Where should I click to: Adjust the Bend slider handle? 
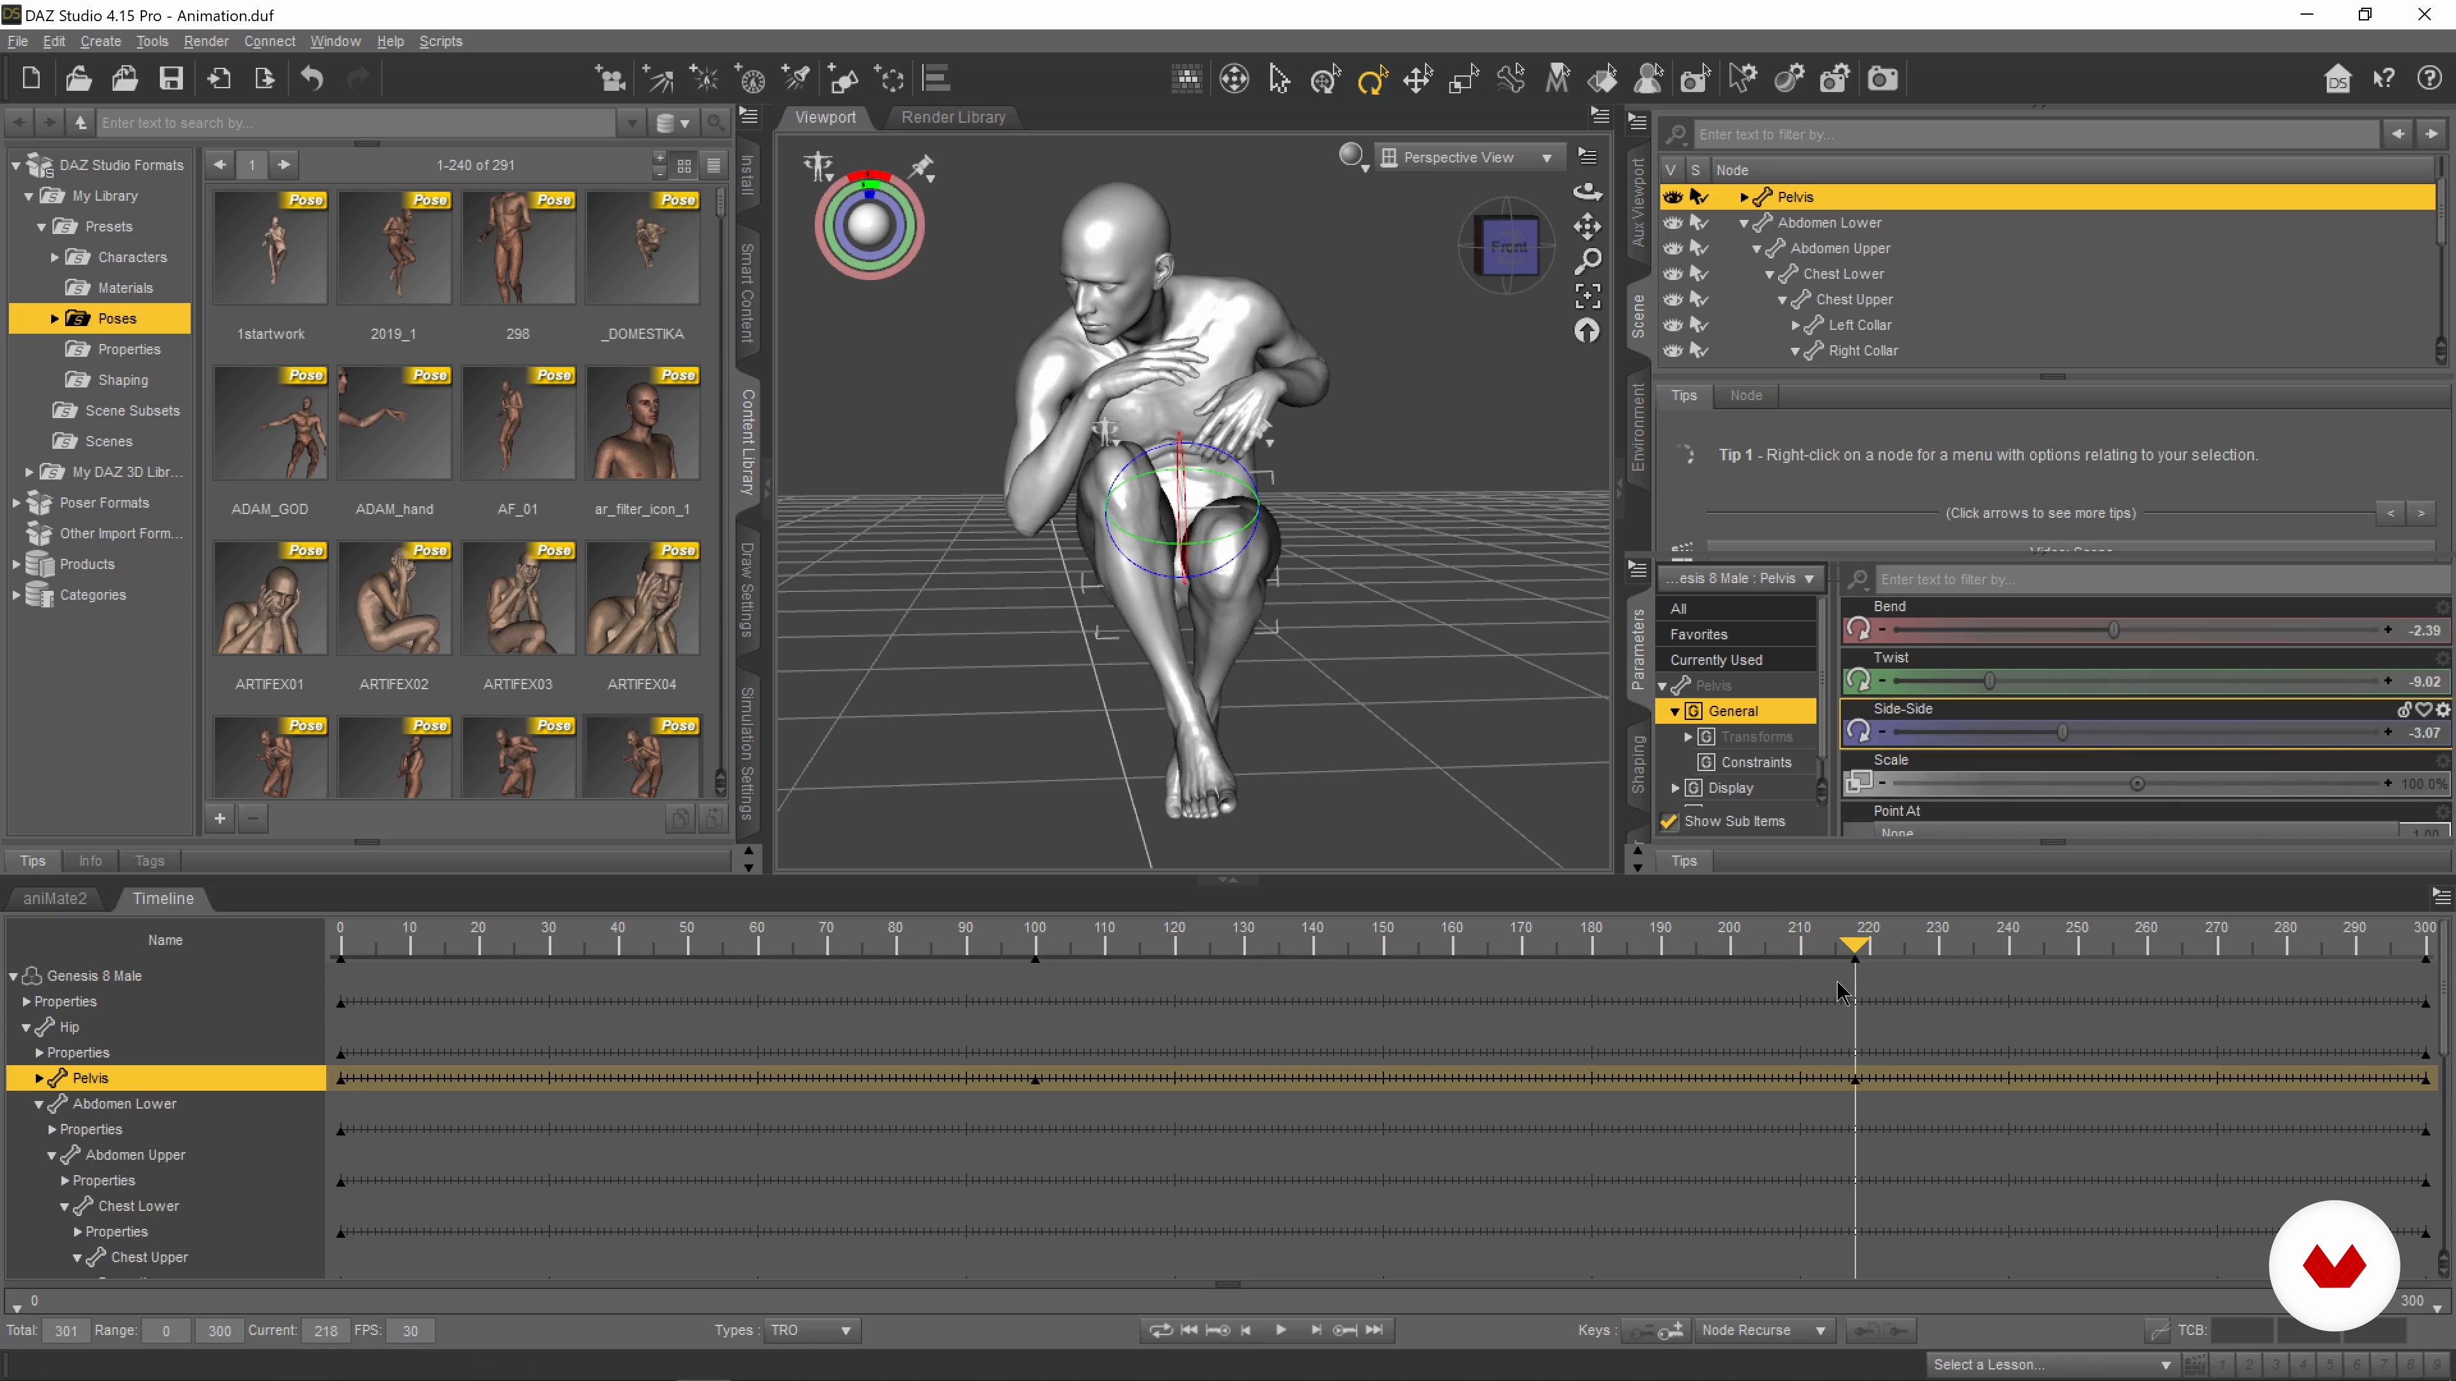[x=2114, y=630]
